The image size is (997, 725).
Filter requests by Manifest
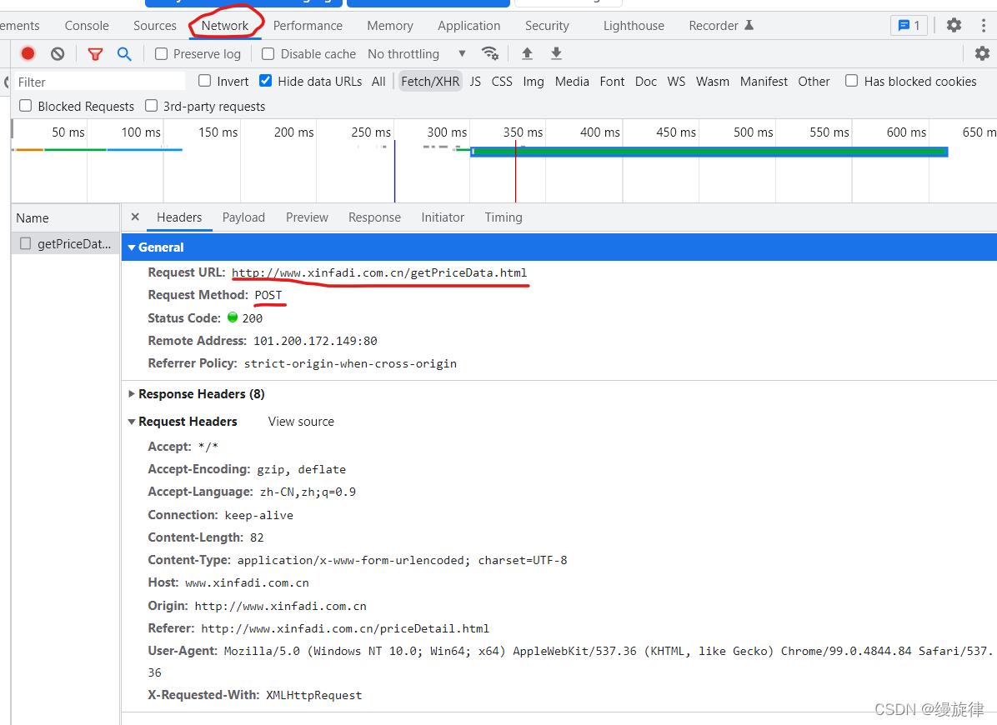coord(764,82)
